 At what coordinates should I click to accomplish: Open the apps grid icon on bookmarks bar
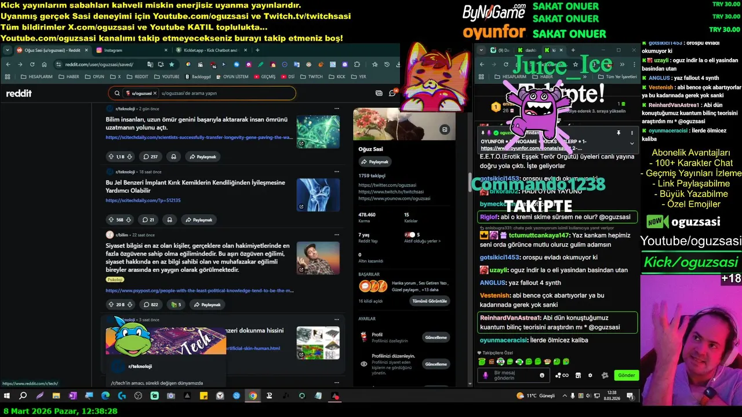[x=8, y=76]
